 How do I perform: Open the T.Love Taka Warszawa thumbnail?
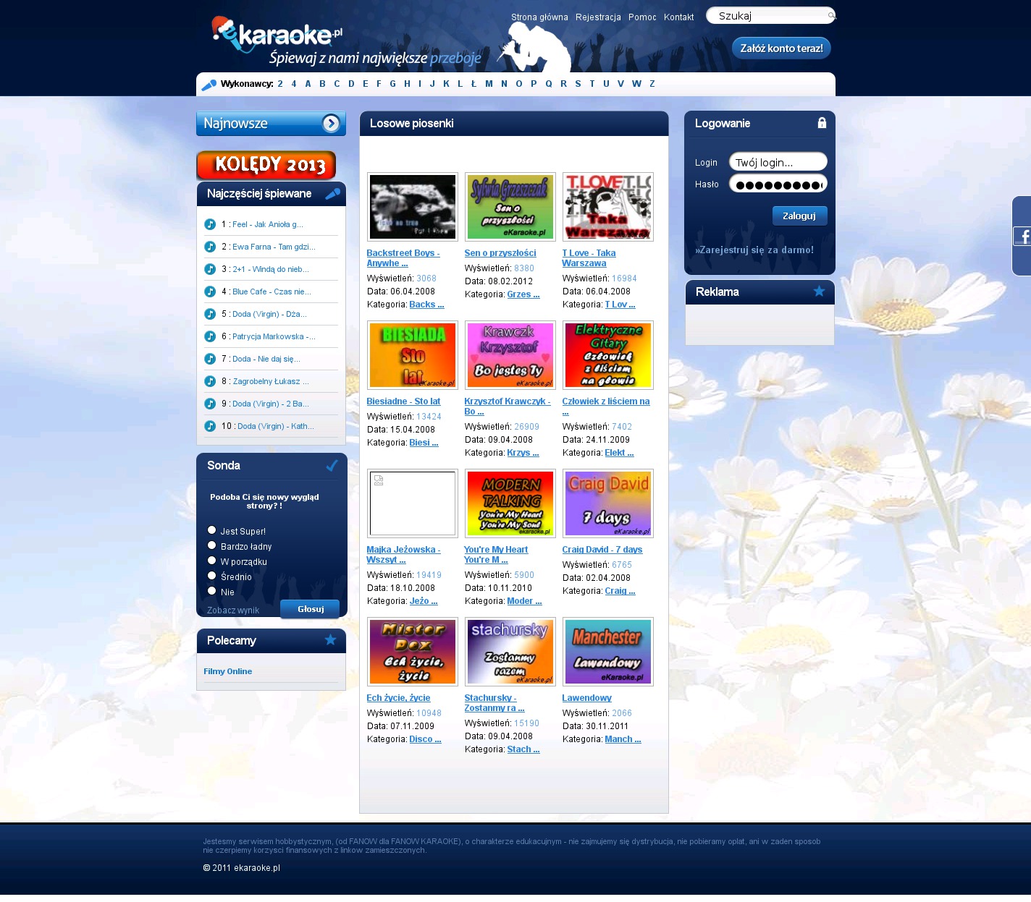[608, 207]
